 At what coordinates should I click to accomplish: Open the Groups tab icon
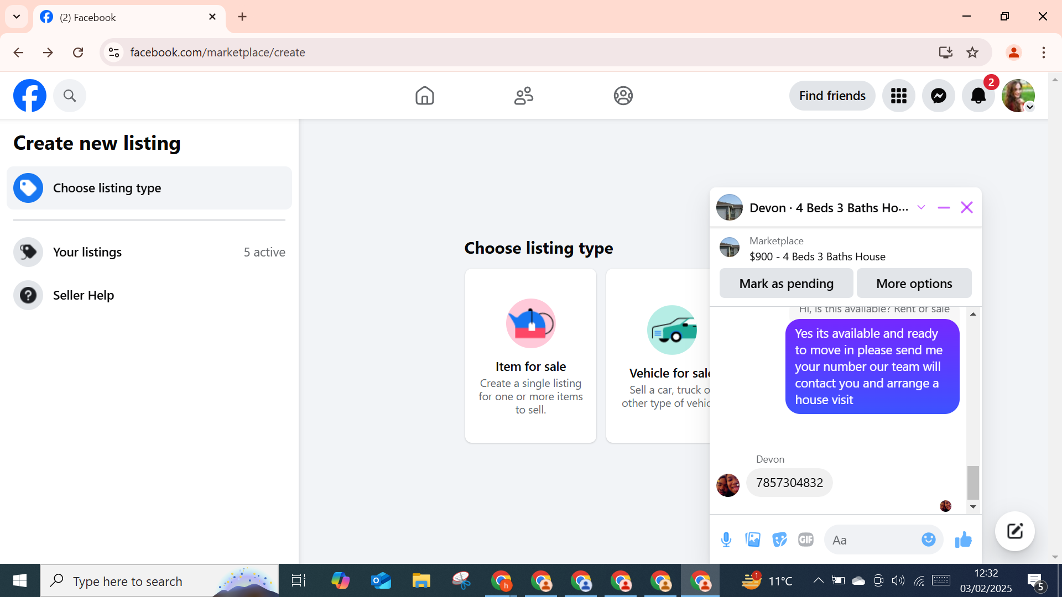623,96
